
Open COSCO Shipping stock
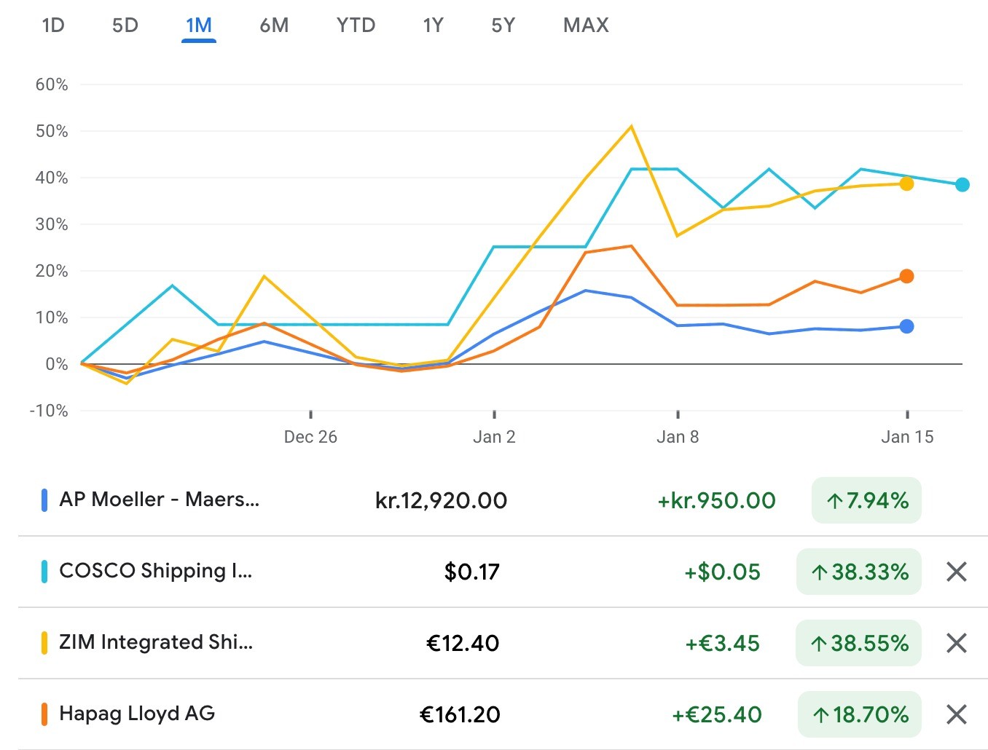pyautogui.click(x=155, y=571)
